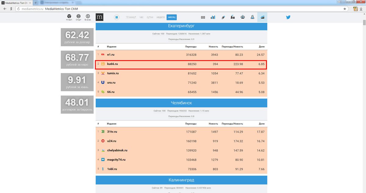Click the Yandex 'Я' button
The image size is (366, 193).
11,9
